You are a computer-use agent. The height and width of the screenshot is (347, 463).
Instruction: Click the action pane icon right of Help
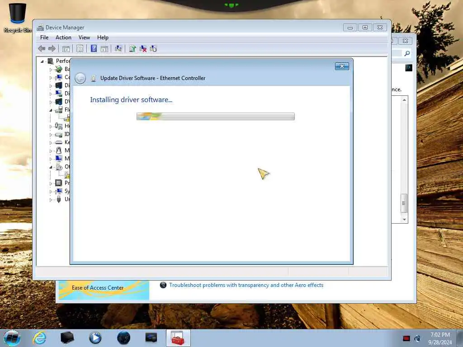[104, 49]
